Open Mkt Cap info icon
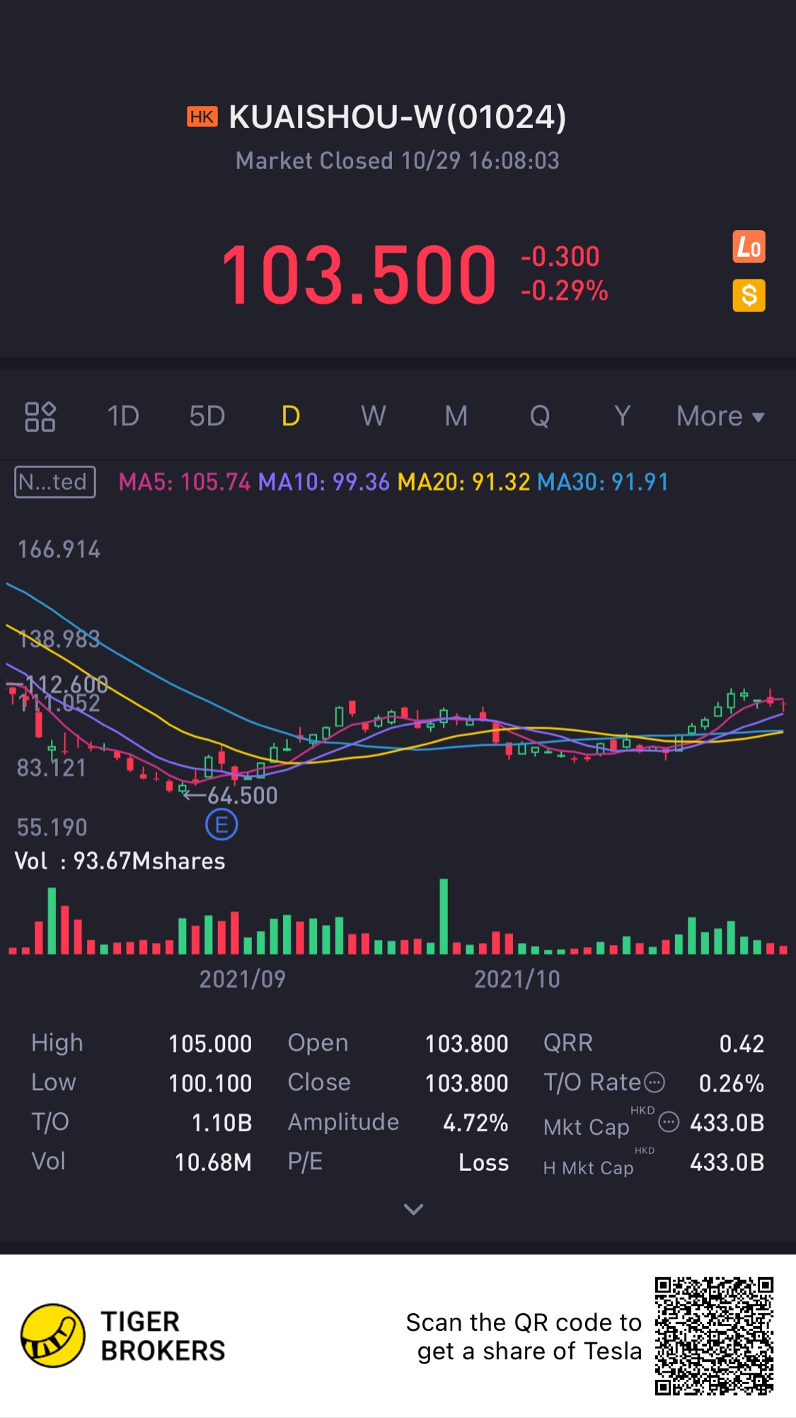This screenshot has width=796, height=1418. pyautogui.click(x=669, y=1122)
